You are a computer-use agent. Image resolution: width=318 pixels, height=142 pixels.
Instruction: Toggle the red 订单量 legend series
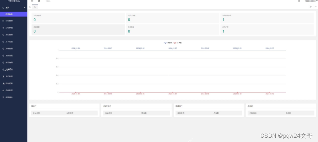point(178,43)
